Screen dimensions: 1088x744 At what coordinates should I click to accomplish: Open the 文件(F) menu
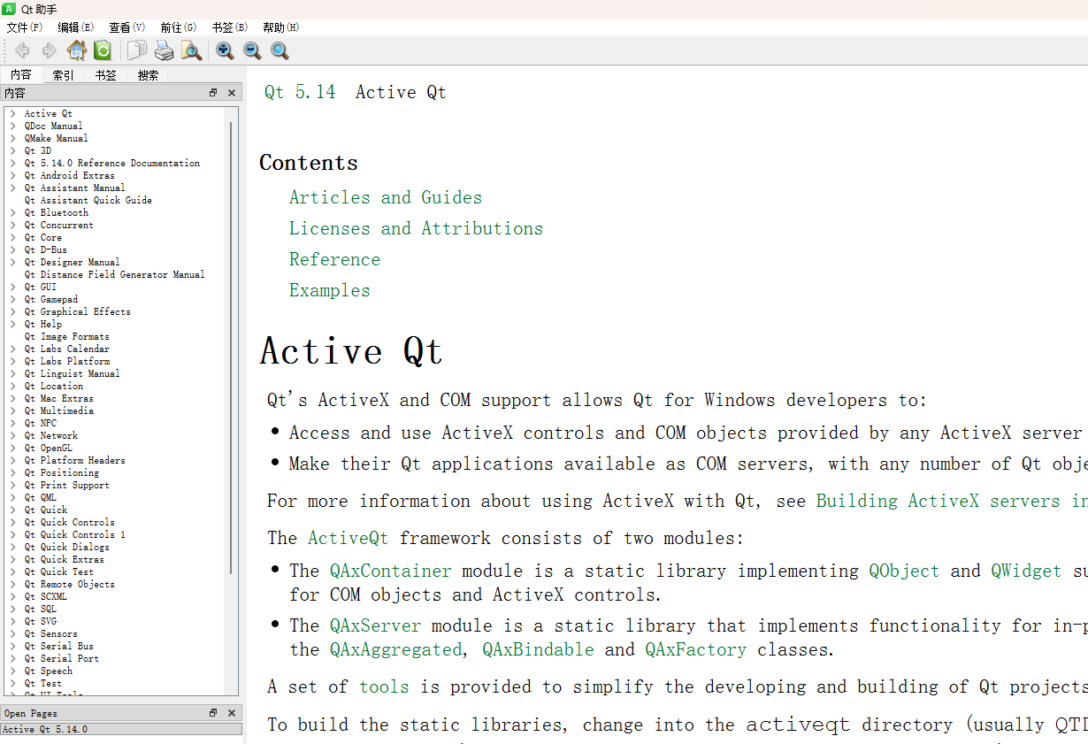point(24,27)
